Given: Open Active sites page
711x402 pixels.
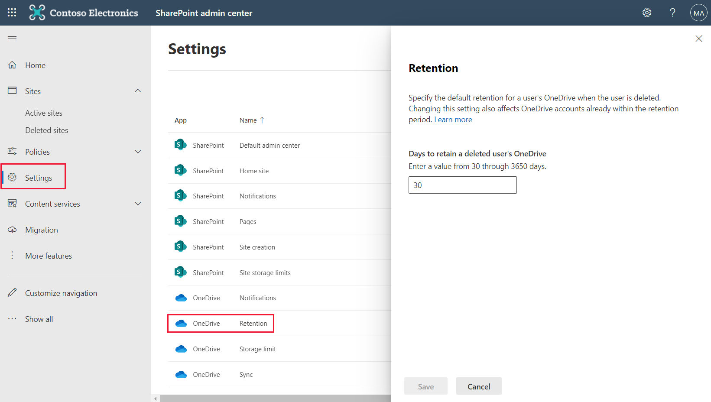Looking at the screenshot, I should pos(44,113).
